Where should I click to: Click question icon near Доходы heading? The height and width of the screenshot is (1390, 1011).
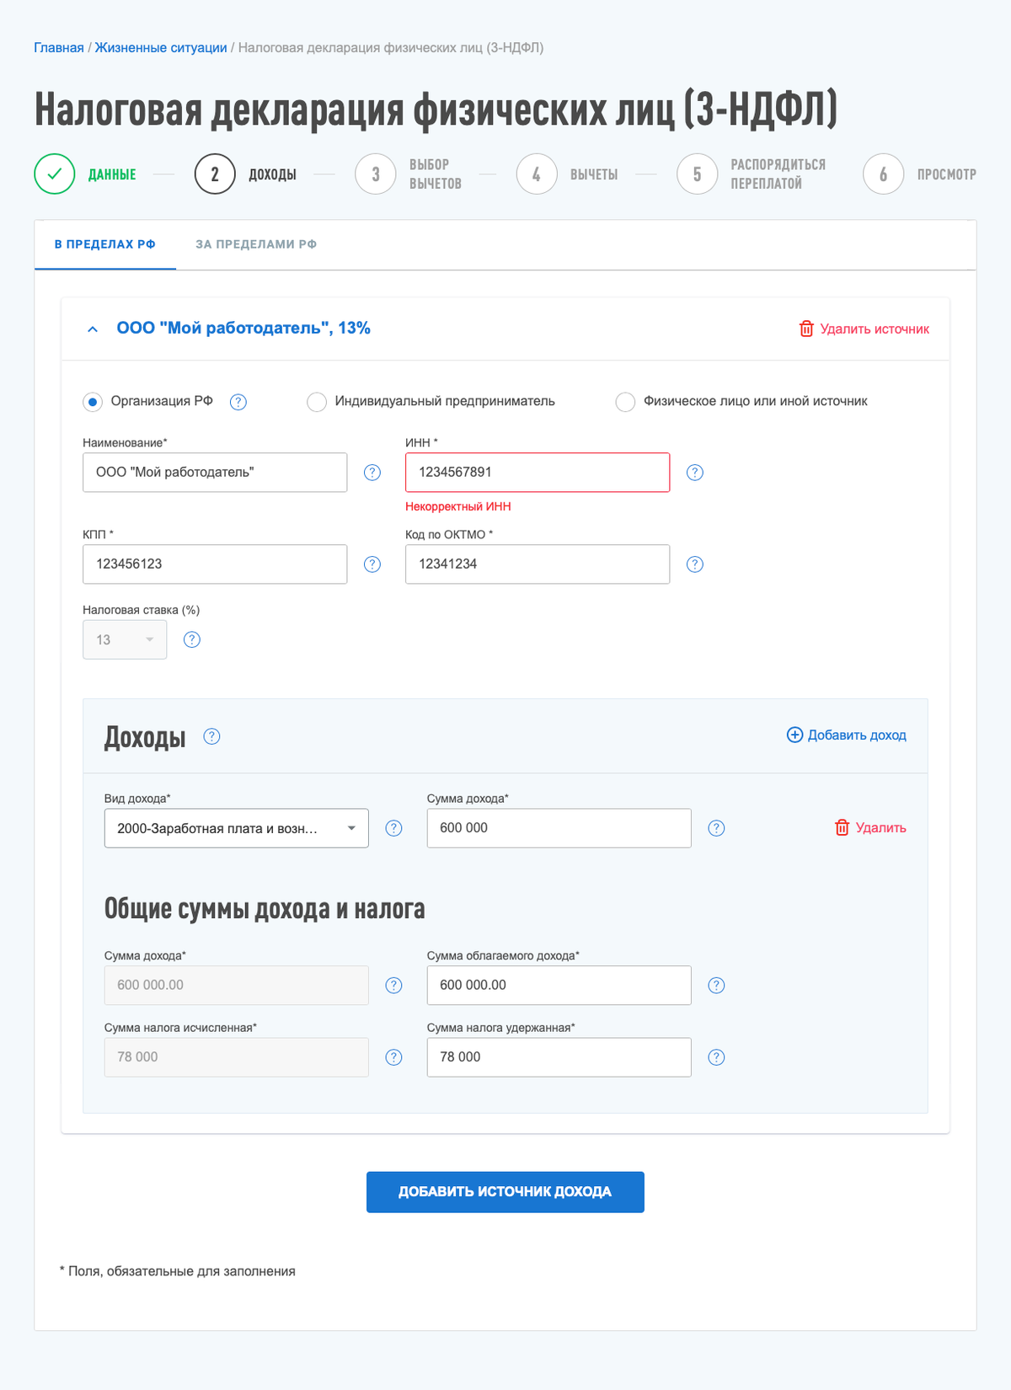[x=212, y=736]
